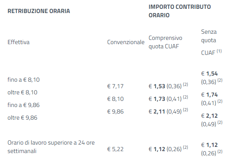This screenshot has height=163, width=232.
Task: Click the 'oltre € 8,10' text
Action: tap(22, 92)
